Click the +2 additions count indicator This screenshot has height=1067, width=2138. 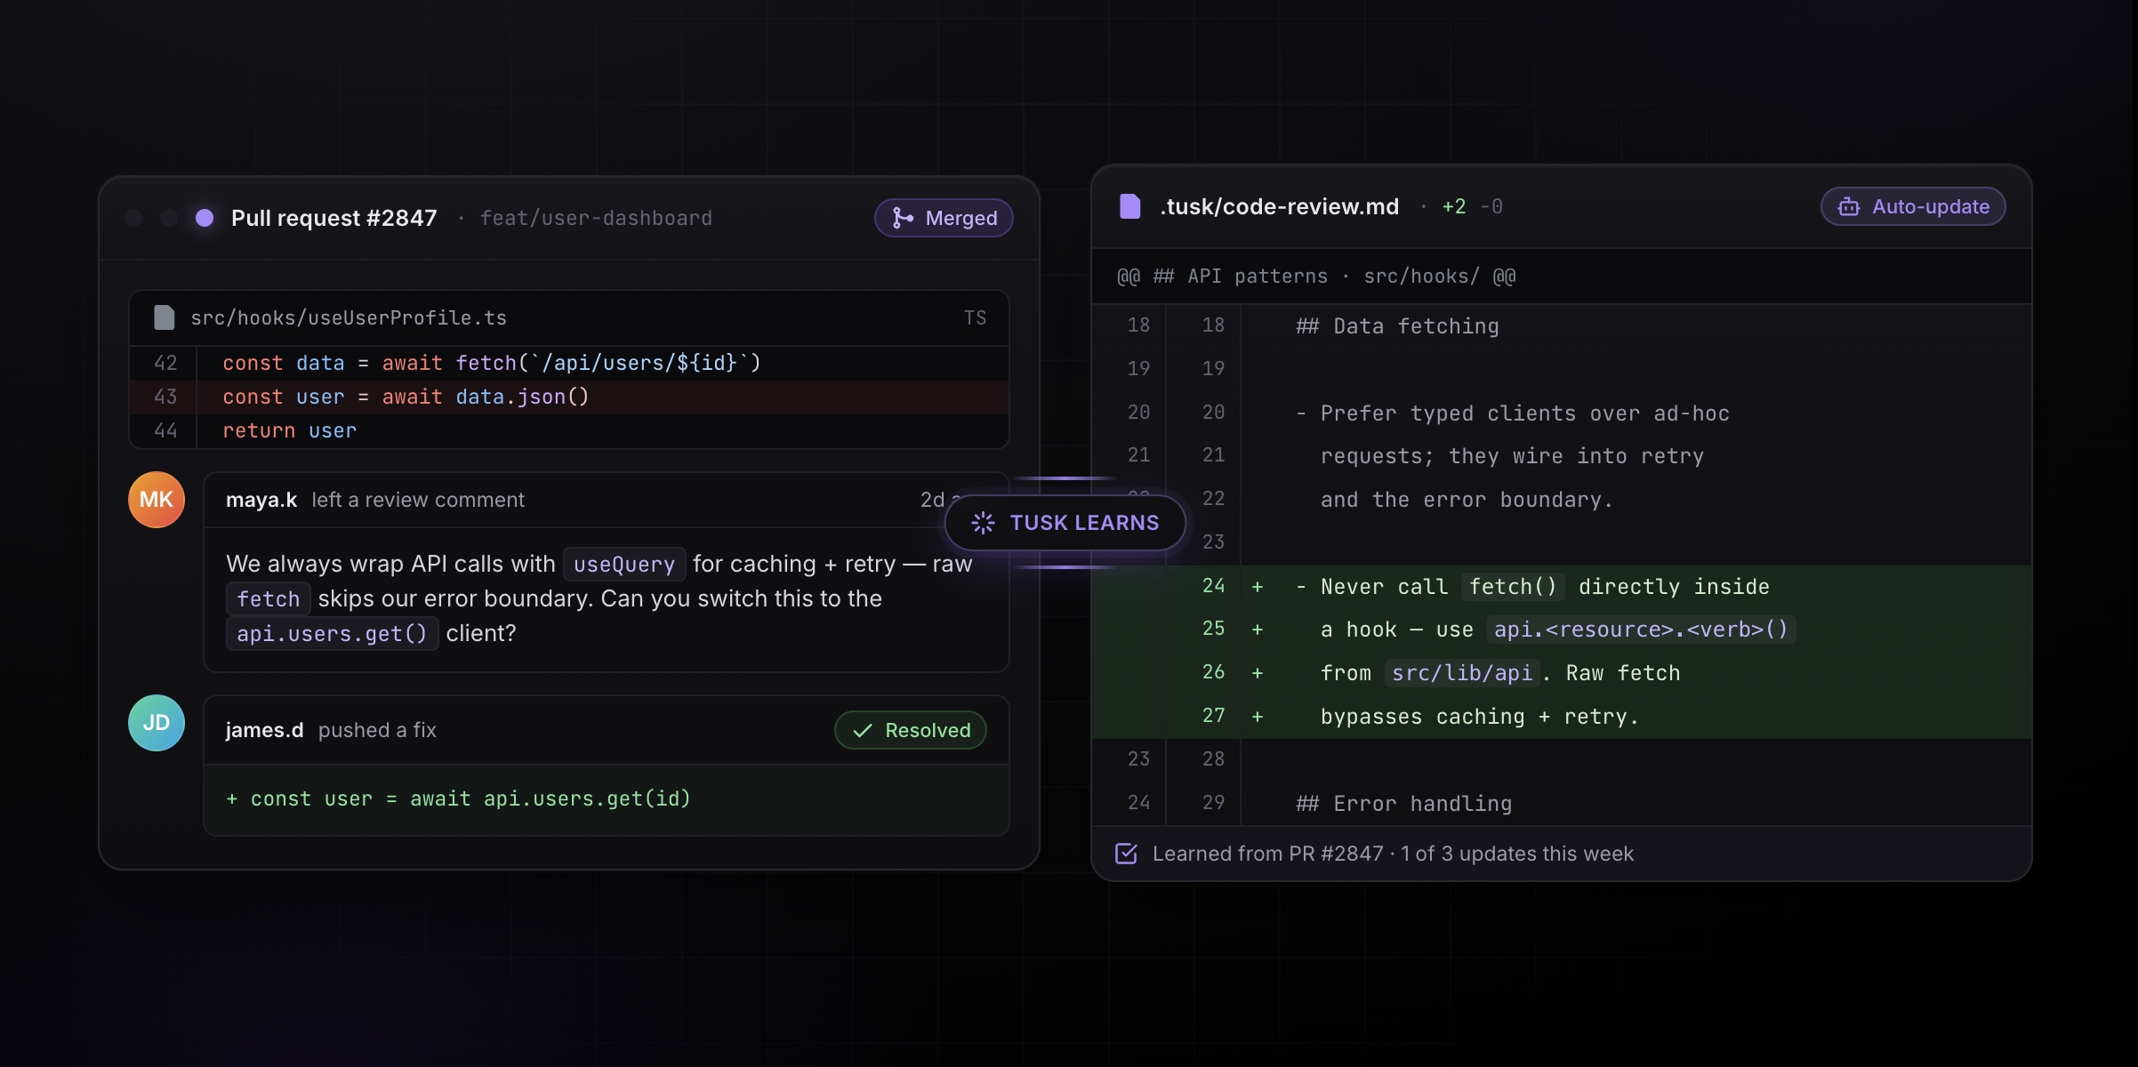[1453, 206]
